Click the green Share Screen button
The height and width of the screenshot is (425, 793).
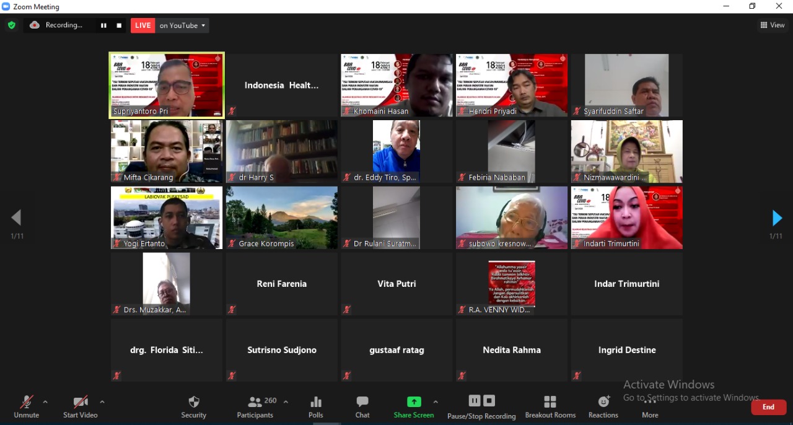pyautogui.click(x=414, y=407)
